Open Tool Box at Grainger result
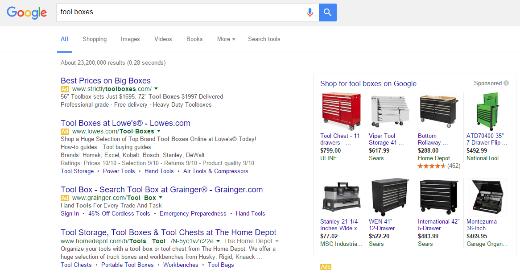The image size is (520, 274). [x=161, y=190]
